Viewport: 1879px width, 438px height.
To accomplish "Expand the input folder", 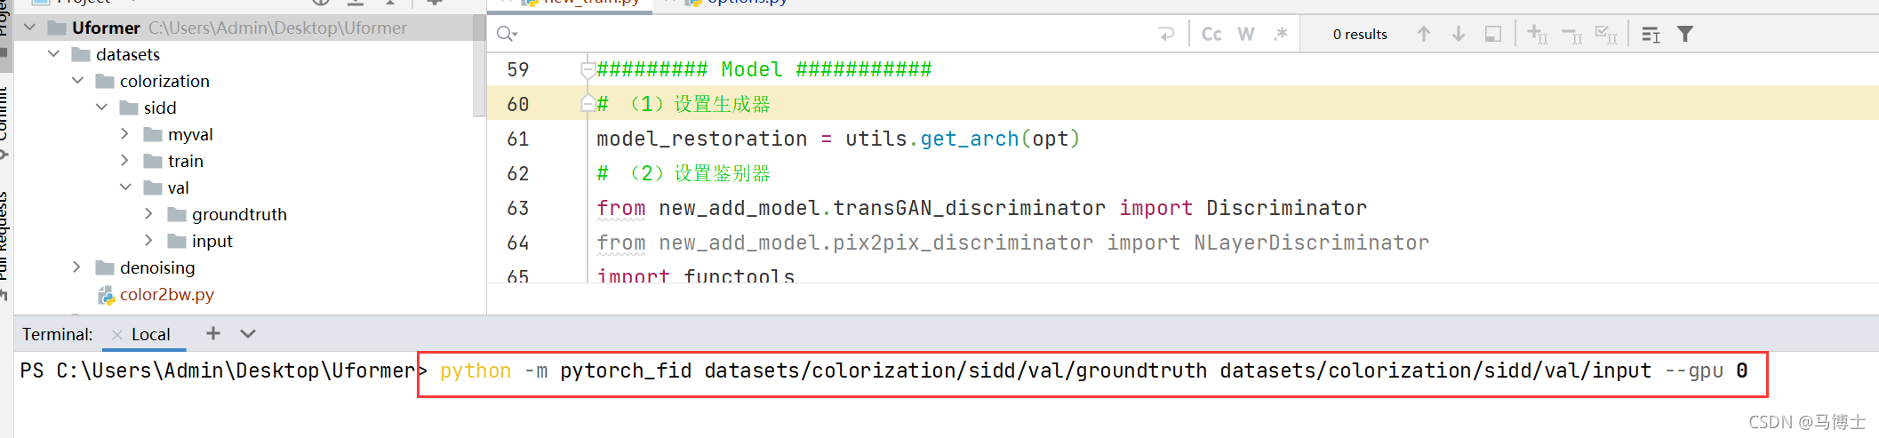I will tap(149, 241).
